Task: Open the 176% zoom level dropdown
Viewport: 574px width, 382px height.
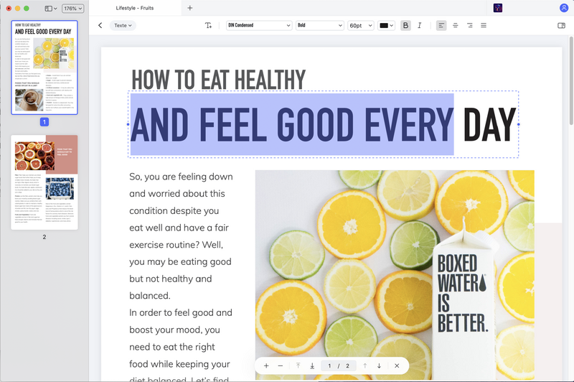Action: click(x=73, y=8)
